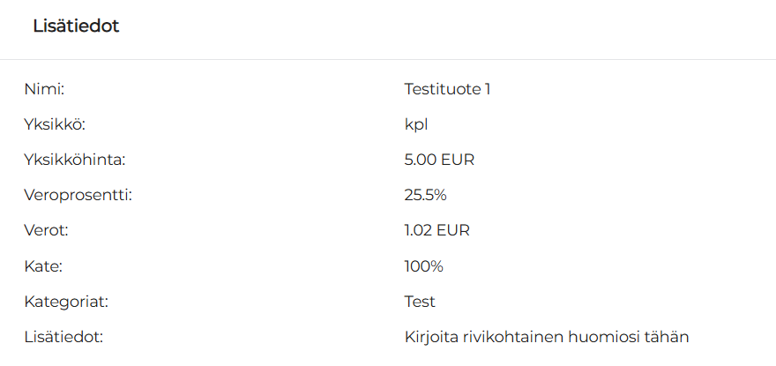Click the Yksikkö: field label
Viewport: 776px width, 366px height.
[54, 124]
